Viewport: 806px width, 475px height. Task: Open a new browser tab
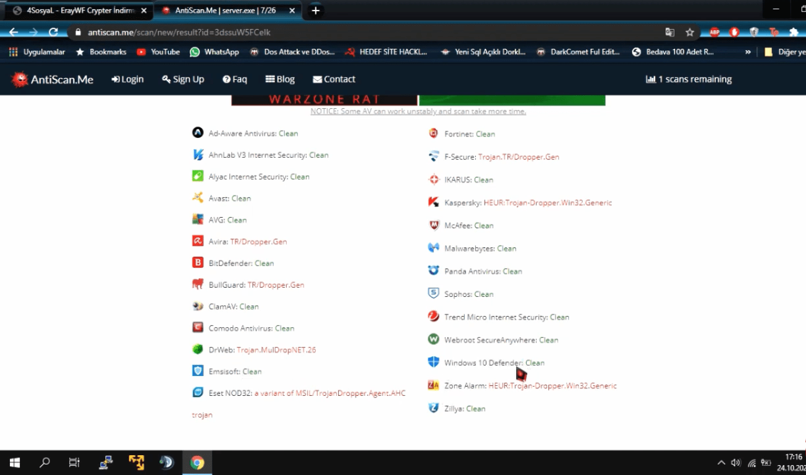[x=316, y=11]
